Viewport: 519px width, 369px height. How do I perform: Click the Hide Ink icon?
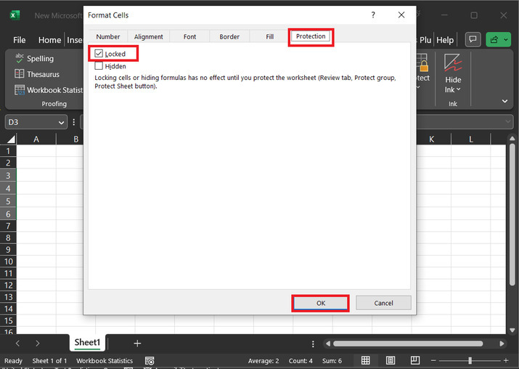tap(453, 63)
